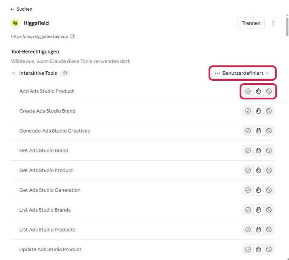Select the Add Ads Studio Product row label
This screenshot has height=260, width=289.
click(46, 91)
